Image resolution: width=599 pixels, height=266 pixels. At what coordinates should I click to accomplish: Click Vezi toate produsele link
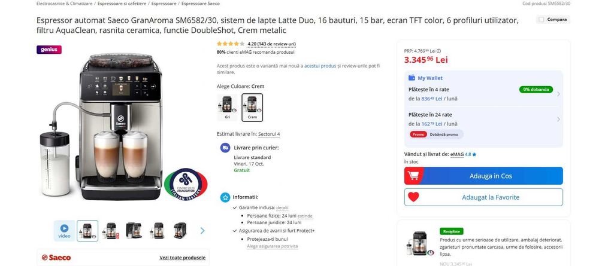coord(183,258)
